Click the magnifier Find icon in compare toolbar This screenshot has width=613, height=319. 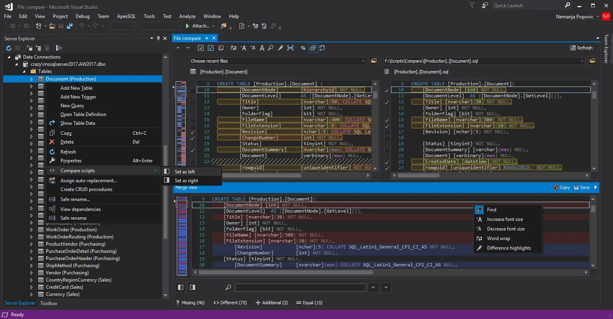coord(271,48)
